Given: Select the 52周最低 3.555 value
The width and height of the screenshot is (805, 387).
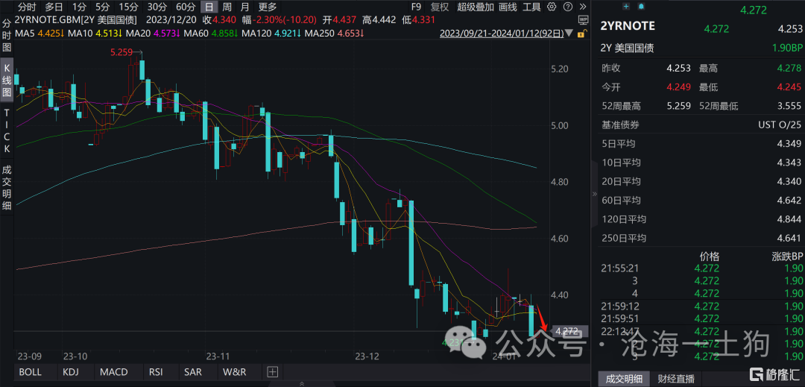Looking at the screenshot, I should click(789, 106).
